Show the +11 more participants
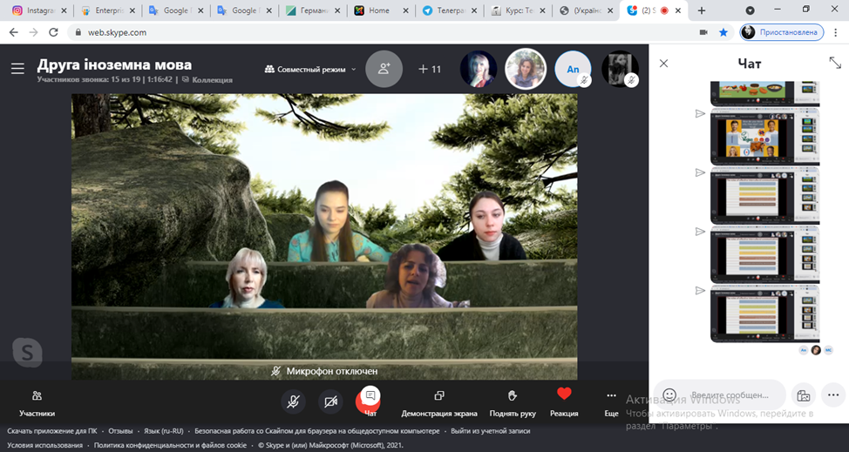Screen dimensions: 849x452 point(430,69)
